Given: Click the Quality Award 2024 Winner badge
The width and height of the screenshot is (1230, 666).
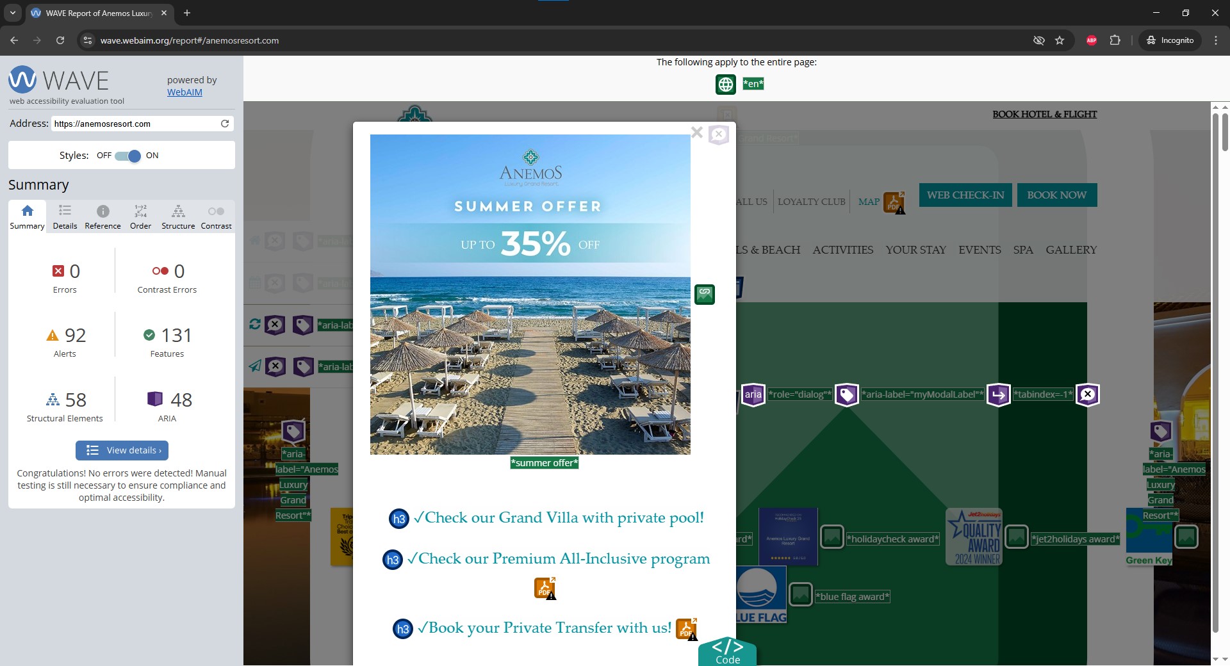Looking at the screenshot, I should click(974, 537).
